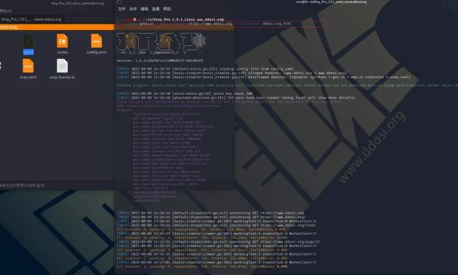
Task: Open the 帮助(H) menu in file manager
Action: tap(6, 11)
